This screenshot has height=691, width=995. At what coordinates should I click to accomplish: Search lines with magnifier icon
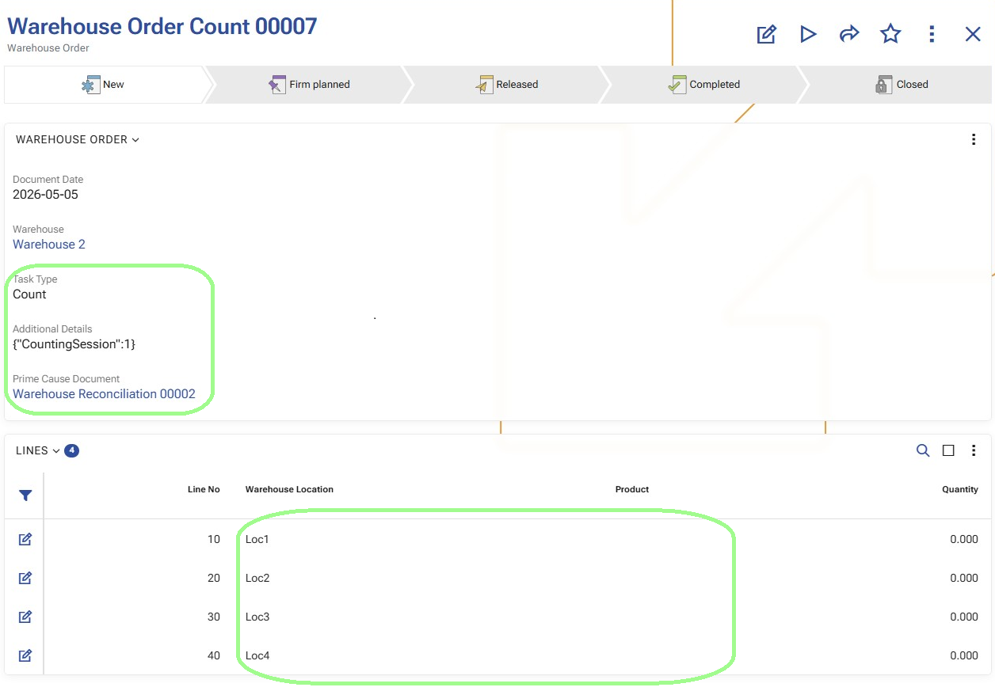923,450
